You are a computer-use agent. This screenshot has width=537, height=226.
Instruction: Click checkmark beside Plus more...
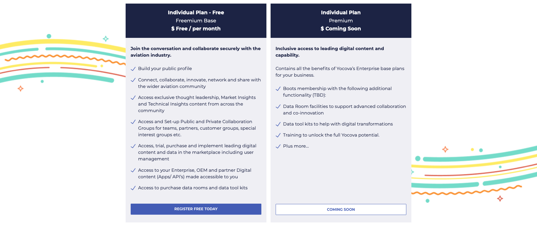pyautogui.click(x=278, y=146)
